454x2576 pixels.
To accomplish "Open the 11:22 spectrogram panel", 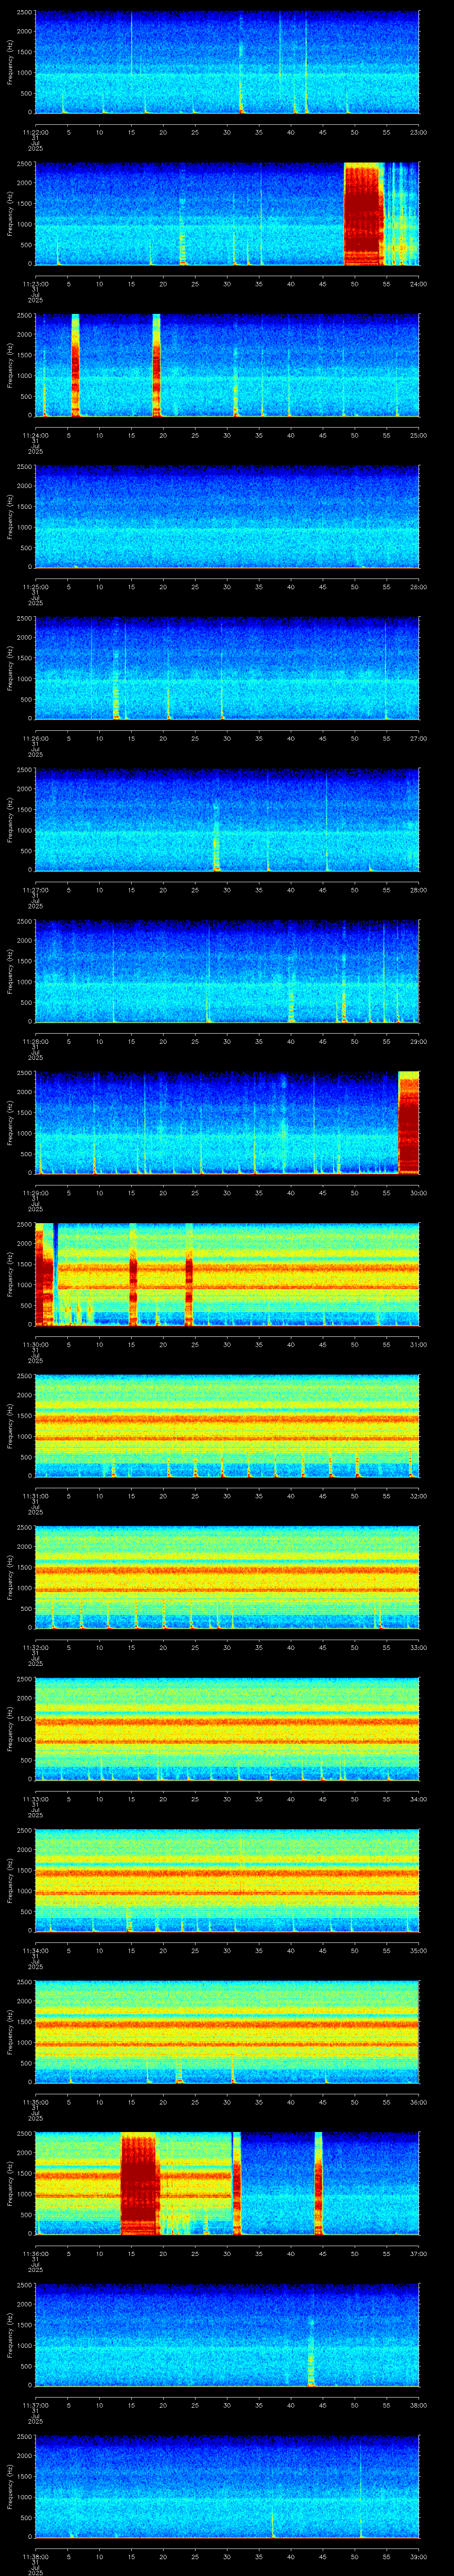I will point(227,62).
